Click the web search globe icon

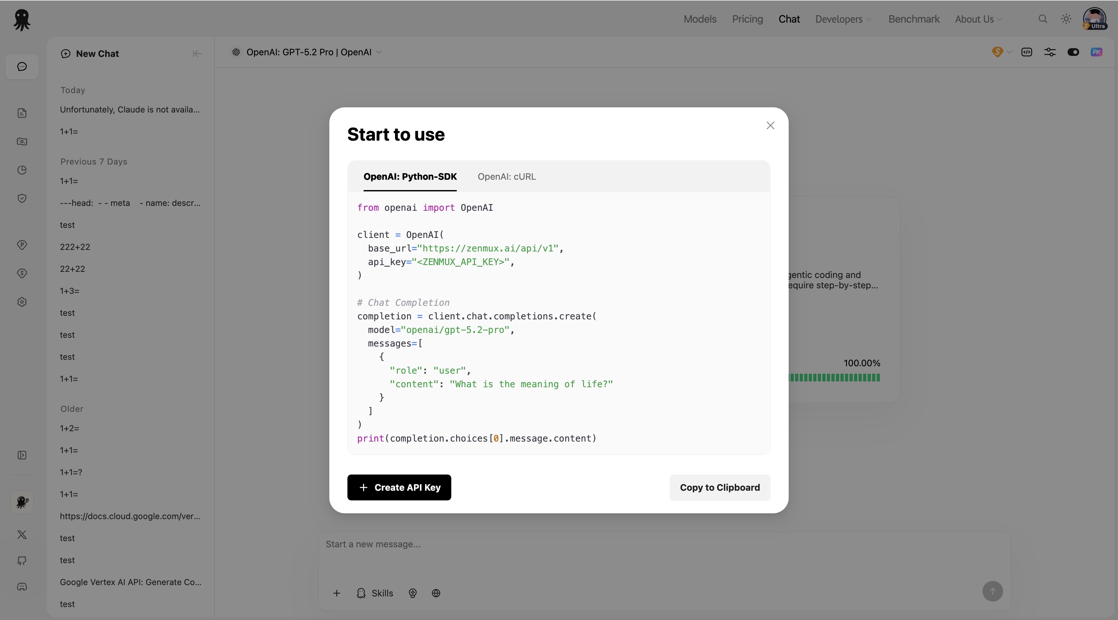pyautogui.click(x=436, y=593)
